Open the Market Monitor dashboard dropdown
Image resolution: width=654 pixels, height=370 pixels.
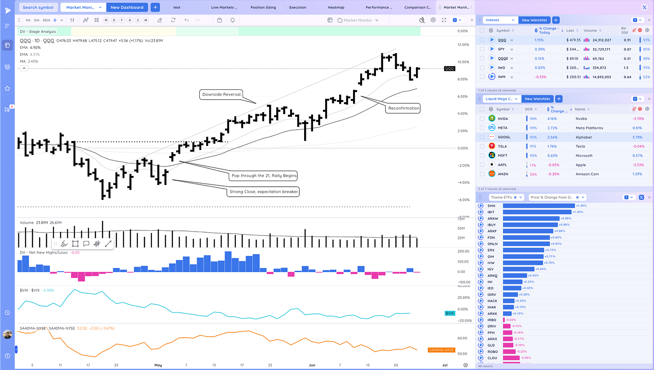pyautogui.click(x=83, y=7)
